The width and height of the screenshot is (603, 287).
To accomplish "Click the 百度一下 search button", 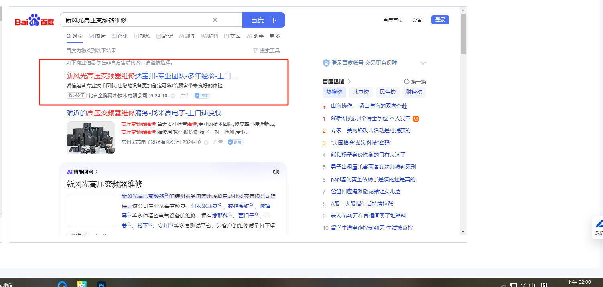I will point(264,20).
